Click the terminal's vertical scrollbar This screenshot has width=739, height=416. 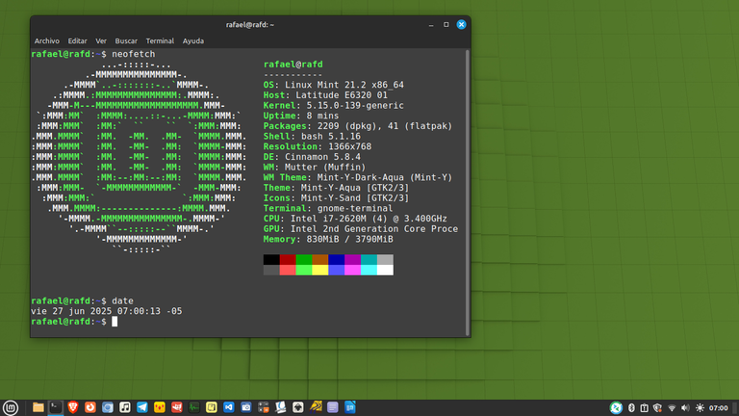467,193
